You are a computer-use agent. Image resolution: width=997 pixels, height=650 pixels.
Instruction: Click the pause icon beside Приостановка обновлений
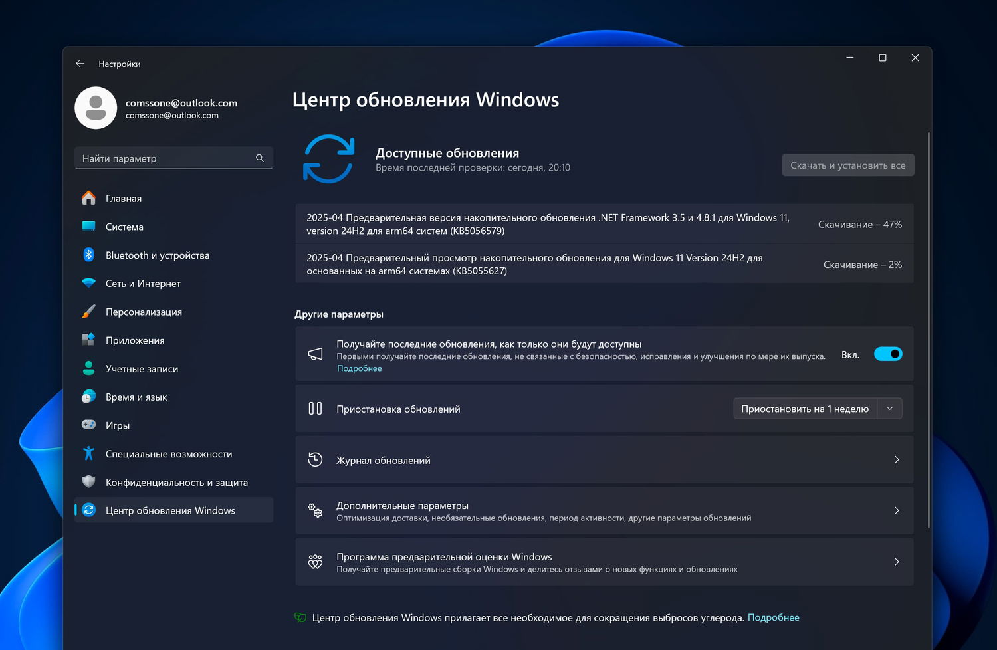[x=316, y=409]
